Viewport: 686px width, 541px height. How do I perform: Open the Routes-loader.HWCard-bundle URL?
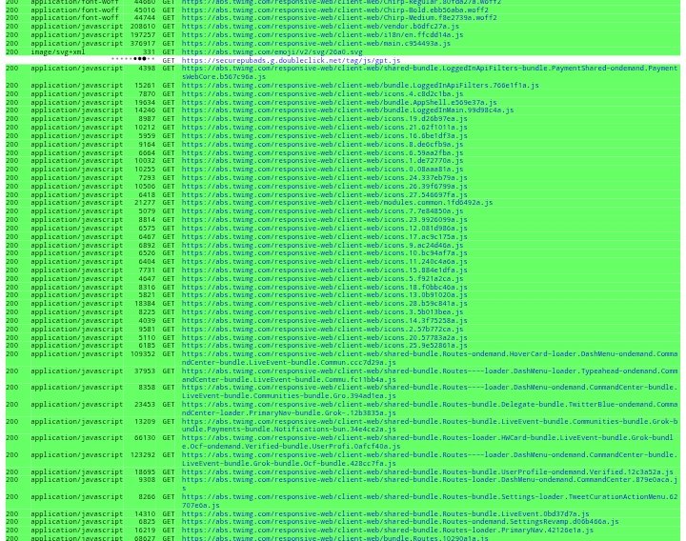click(x=428, y=442)
